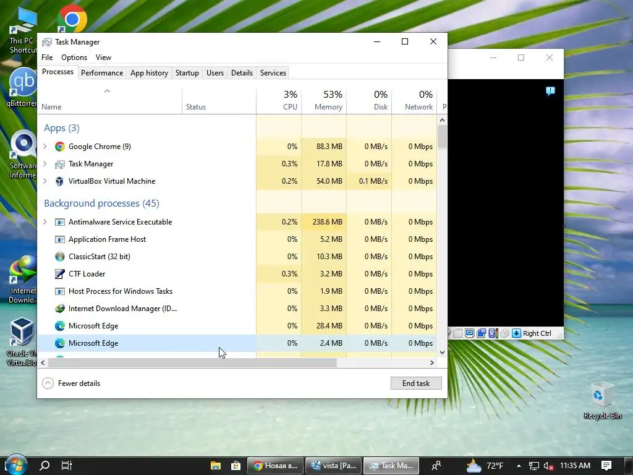Show hidden system tray icons
This screenshot has height=475, width=633.
(x=519, y=466)
